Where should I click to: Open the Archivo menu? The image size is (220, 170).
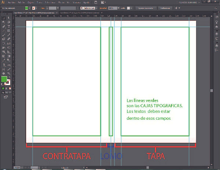(12, 3)
